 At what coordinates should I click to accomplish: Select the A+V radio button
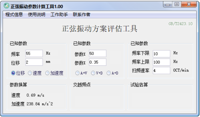point(78,73)
